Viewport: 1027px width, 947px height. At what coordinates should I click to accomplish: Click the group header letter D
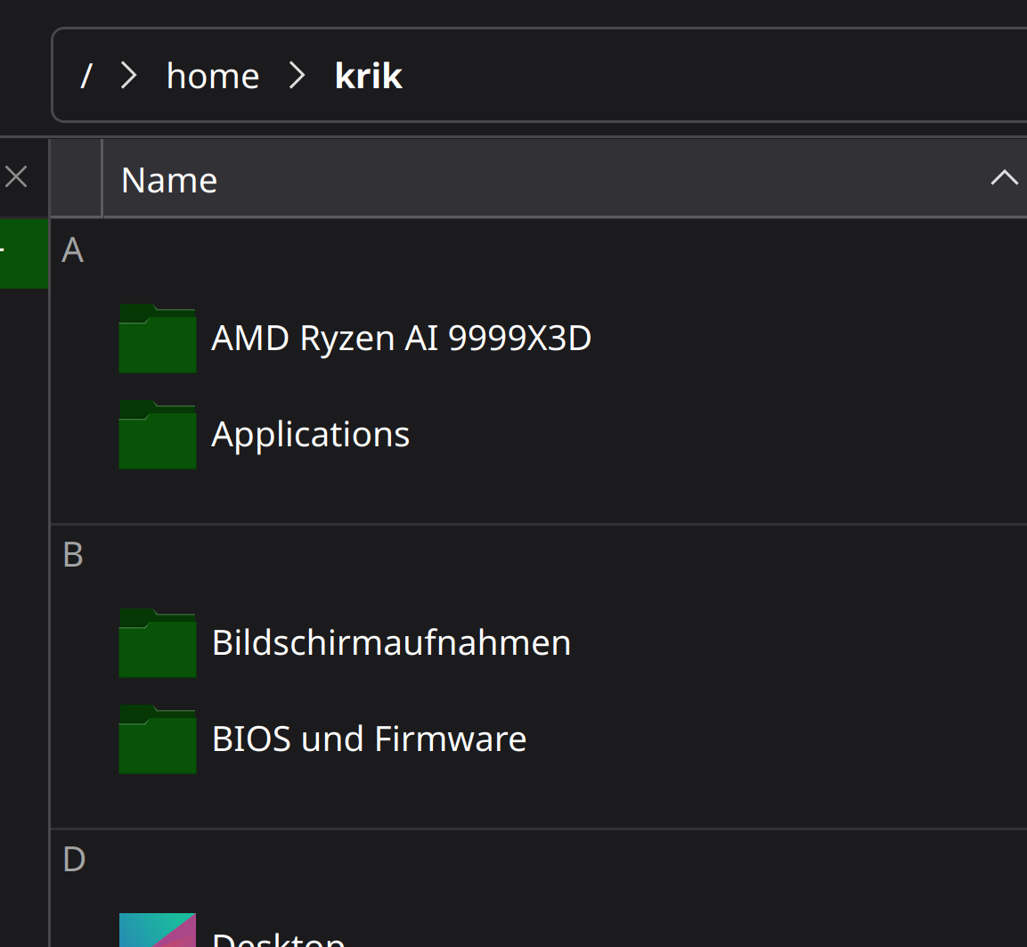pyautogui.click(x=74, y=860)
